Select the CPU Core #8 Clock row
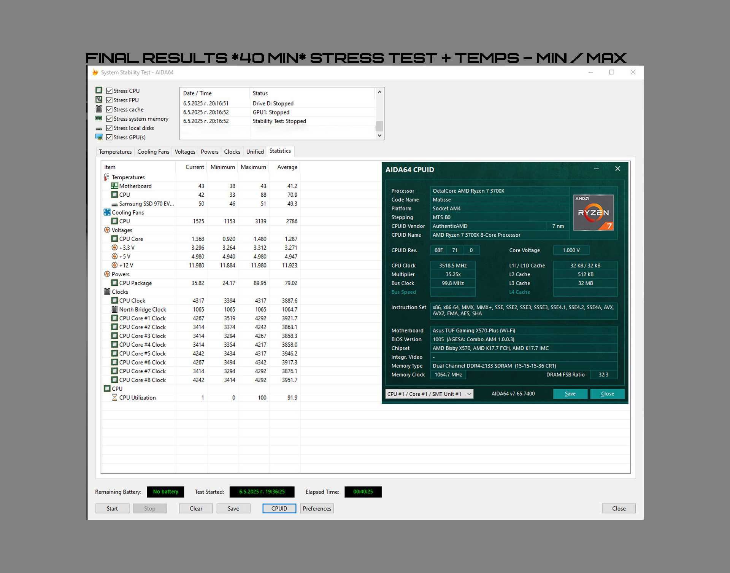Image resolution: width=730 pixels, height=573 pixels. (x=201, y=380)
